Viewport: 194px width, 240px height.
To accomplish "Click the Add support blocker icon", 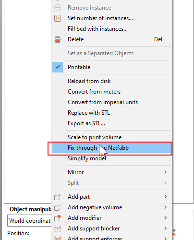I will click(58, 228).
